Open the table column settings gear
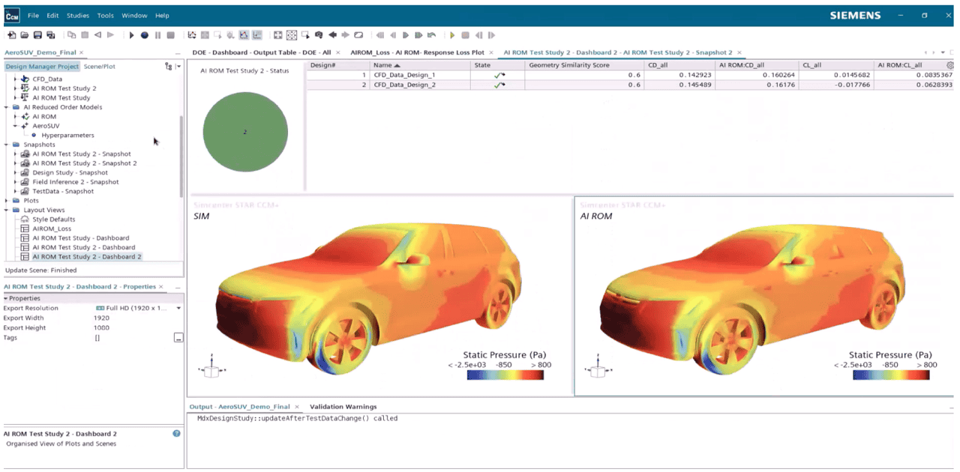Screen dimensions: 960x472 (x=950, y=65)
